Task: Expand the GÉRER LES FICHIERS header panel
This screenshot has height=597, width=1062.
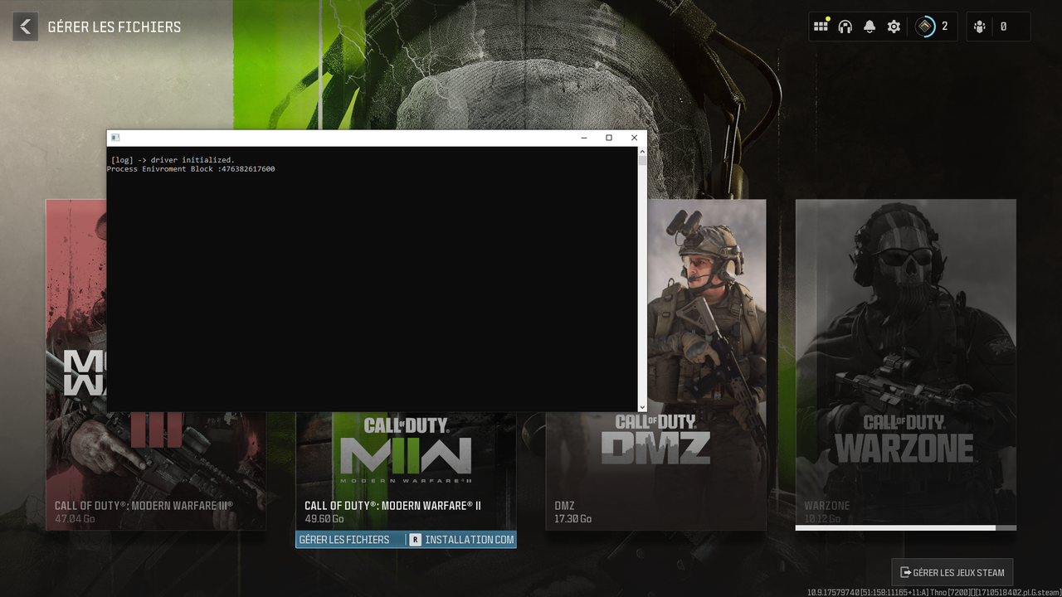Action: point(116,27)
